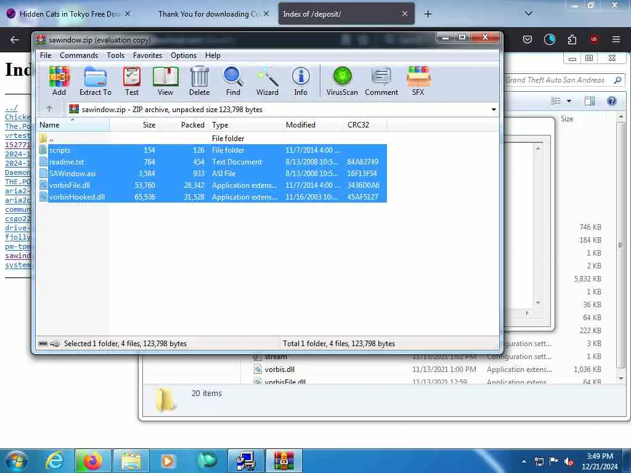Select vorbisFile.dll in the archive
631x473 pixels.
click(212, 185)
